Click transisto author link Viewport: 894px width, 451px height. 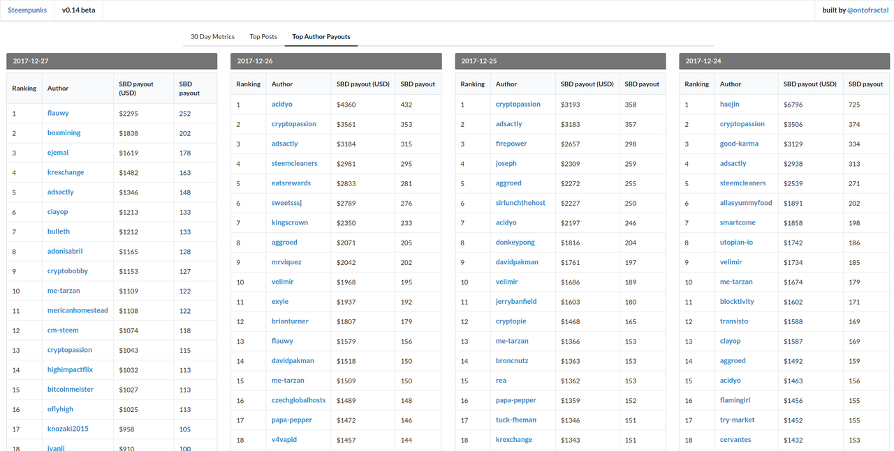point(734,321)
